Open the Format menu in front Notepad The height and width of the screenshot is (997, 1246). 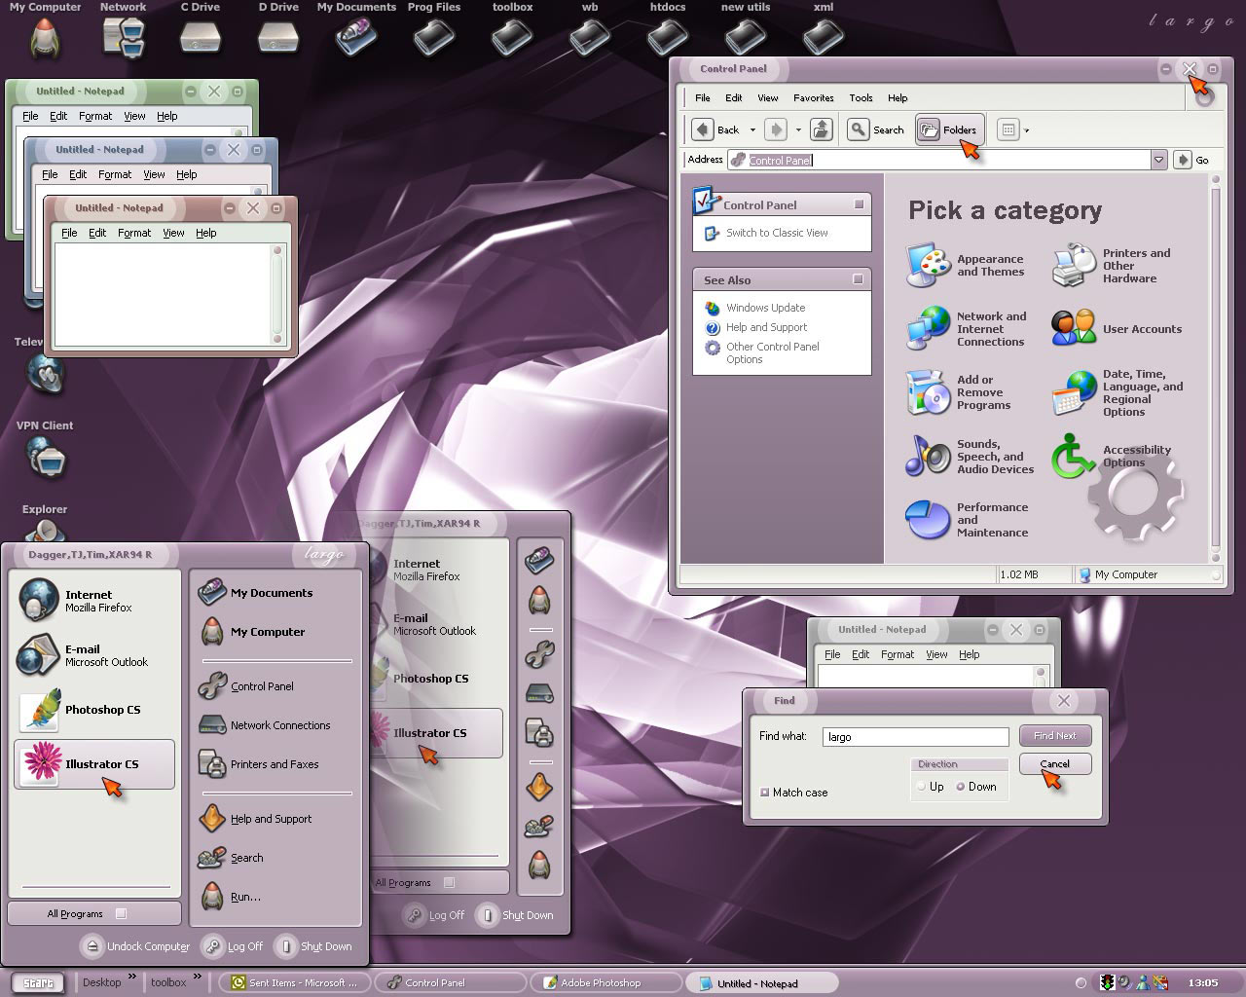134,234
